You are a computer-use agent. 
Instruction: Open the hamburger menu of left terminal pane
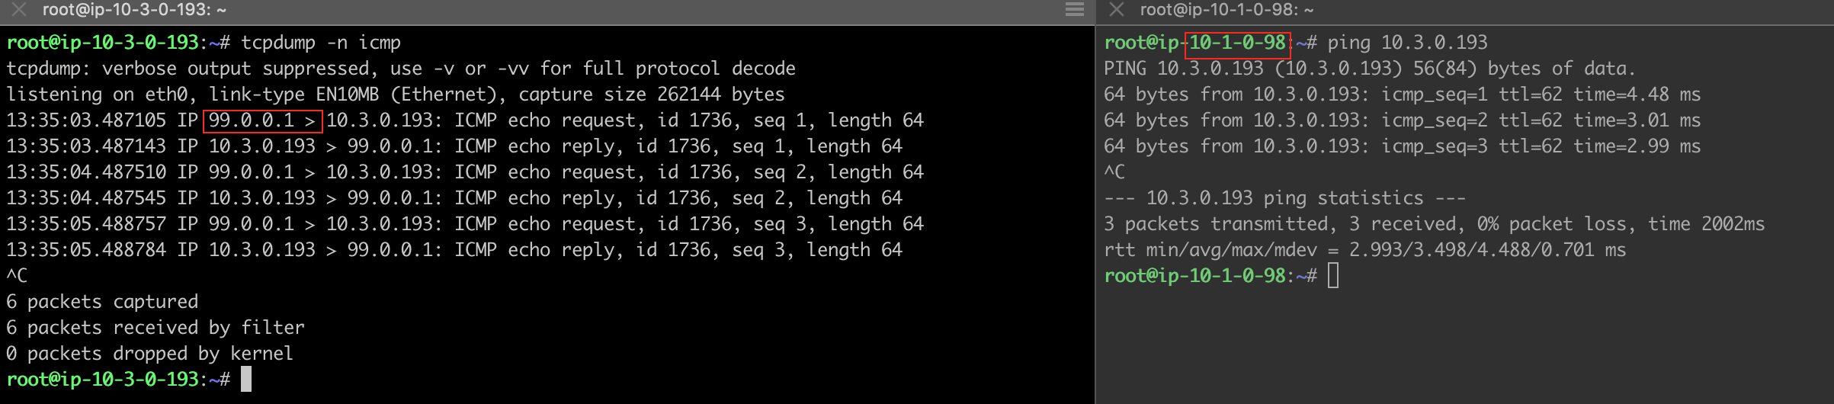(x=1074, y=10)
